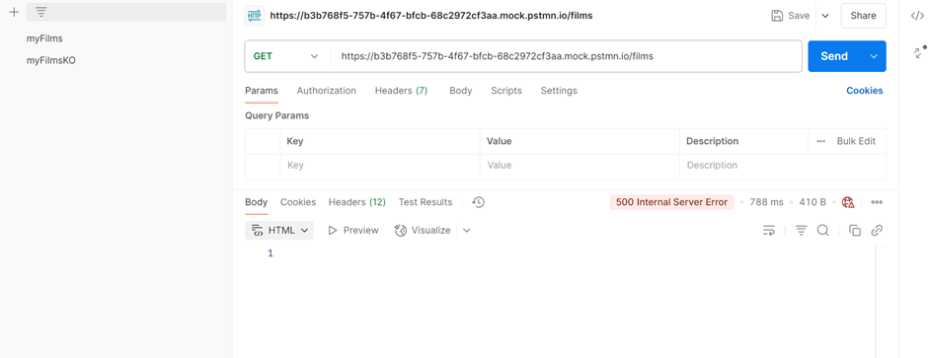Select the myFilmsKO request in sidebar
The height and width of the screenshot is (358, 928).
pyautogui.click(x=51, y=60)
